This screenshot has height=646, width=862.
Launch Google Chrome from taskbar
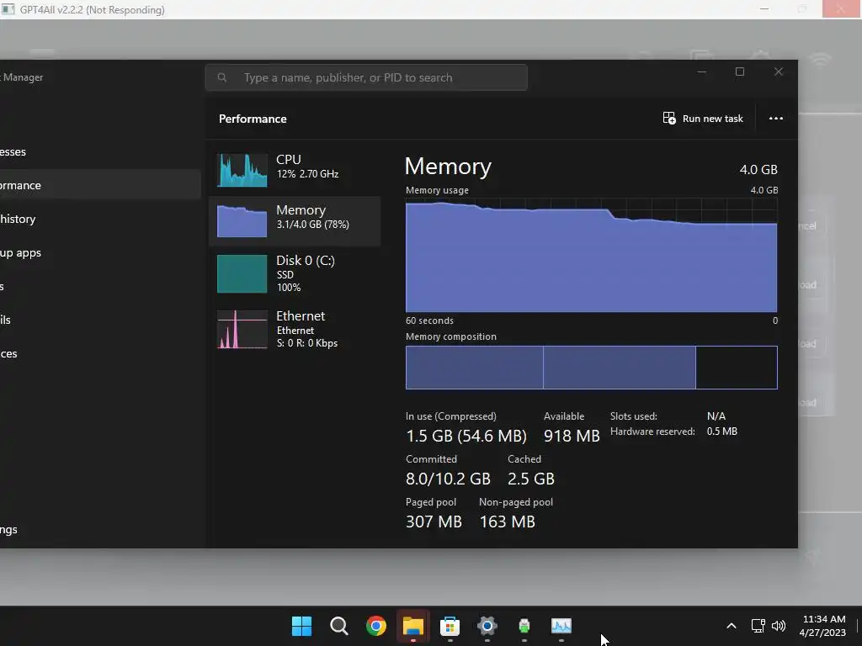point(376,626)
